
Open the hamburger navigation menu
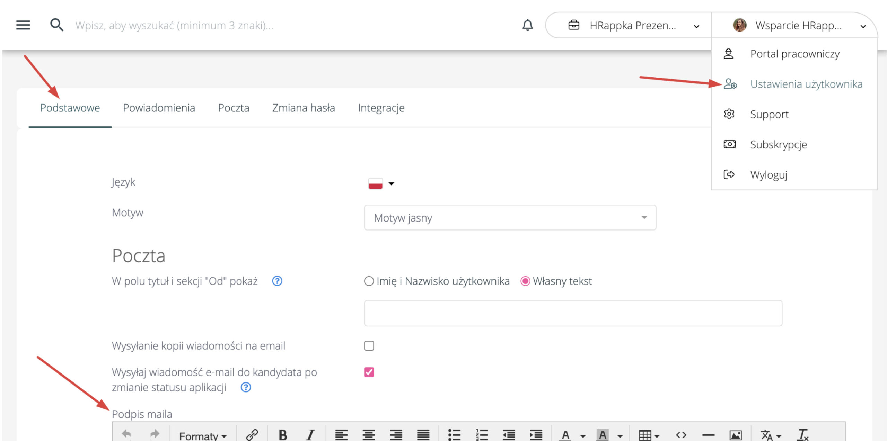click(x=23, y=25)
